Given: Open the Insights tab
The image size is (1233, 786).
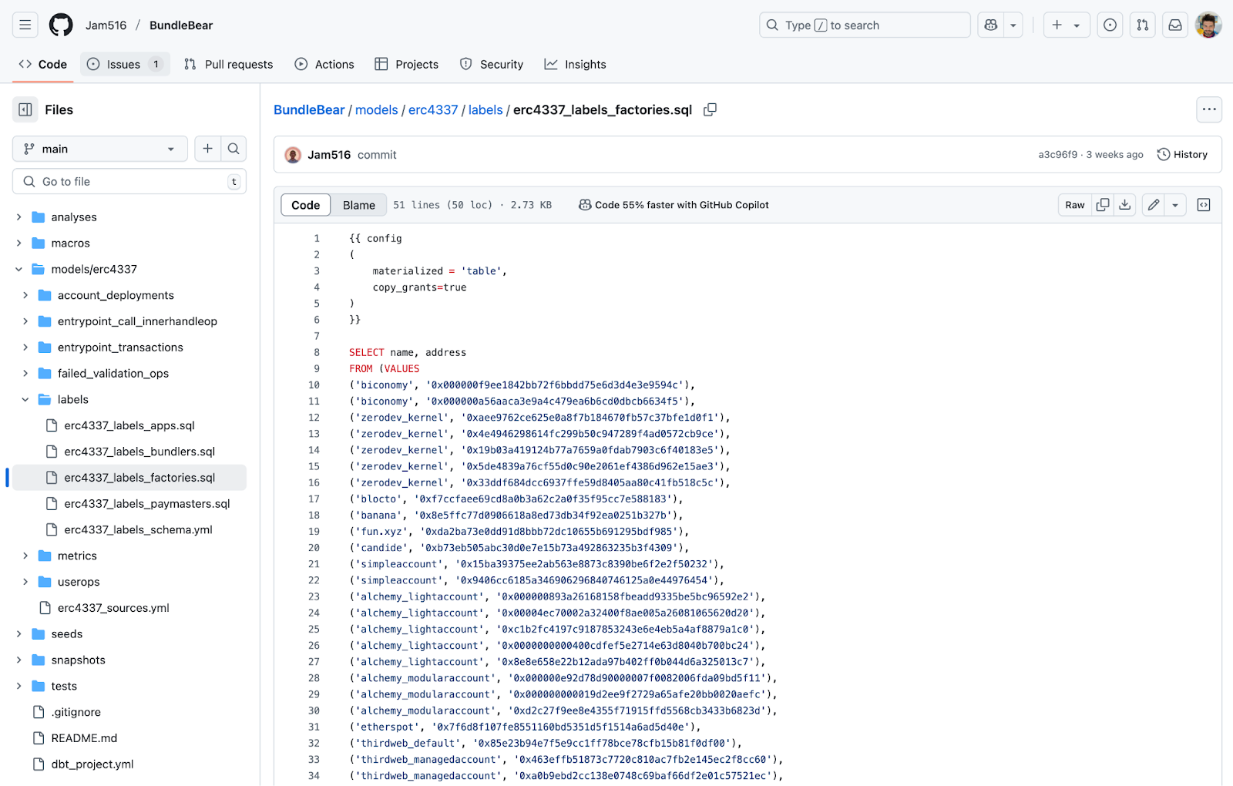Looking at the screenshot, I should point(576,65).
